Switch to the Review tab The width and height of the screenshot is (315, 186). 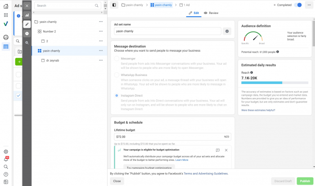click(x=211, y=13)
